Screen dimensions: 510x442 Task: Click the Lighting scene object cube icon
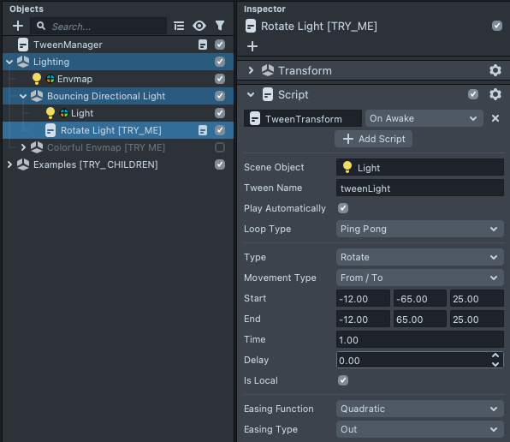point(23,62)
